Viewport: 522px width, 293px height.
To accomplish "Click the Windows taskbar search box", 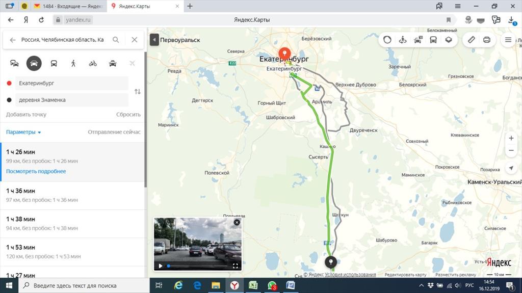I will point(84,285).
